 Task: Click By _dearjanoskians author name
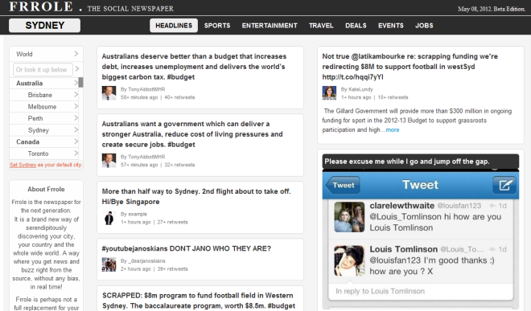[x=142, y=261]
